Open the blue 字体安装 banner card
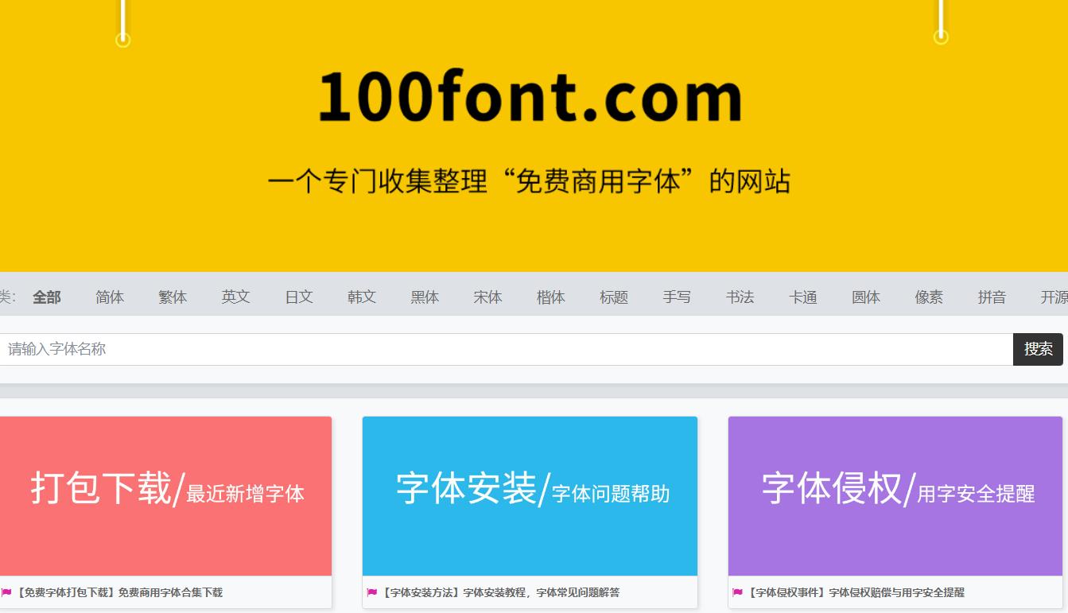 coord(530,495)
